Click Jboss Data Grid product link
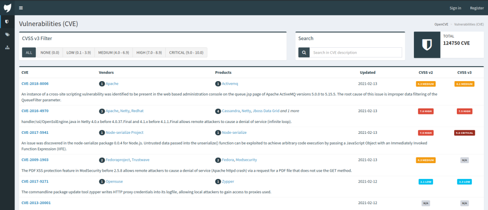Viewport: 488px width, 210px height. coord(266,111)
